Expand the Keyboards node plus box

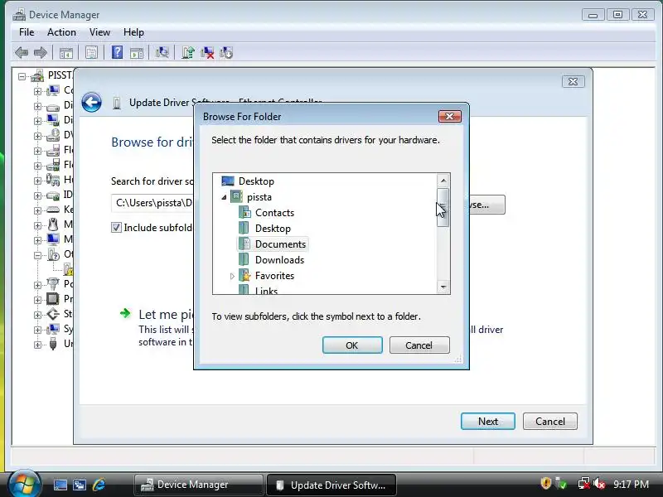click(x=37, y=210)
